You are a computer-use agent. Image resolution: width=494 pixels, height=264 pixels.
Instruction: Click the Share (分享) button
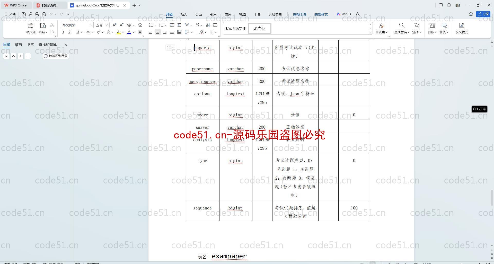click(483, 14)
